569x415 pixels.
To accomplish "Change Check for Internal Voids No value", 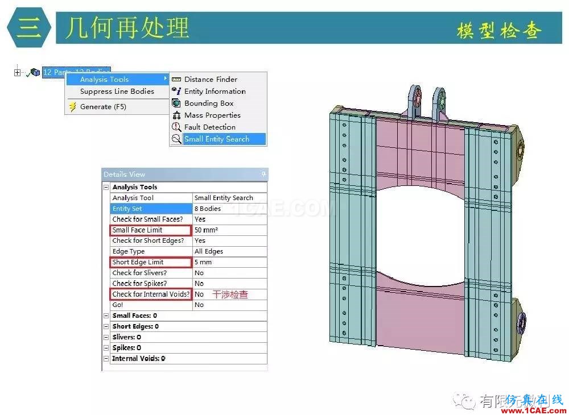I will click(229, 294).
